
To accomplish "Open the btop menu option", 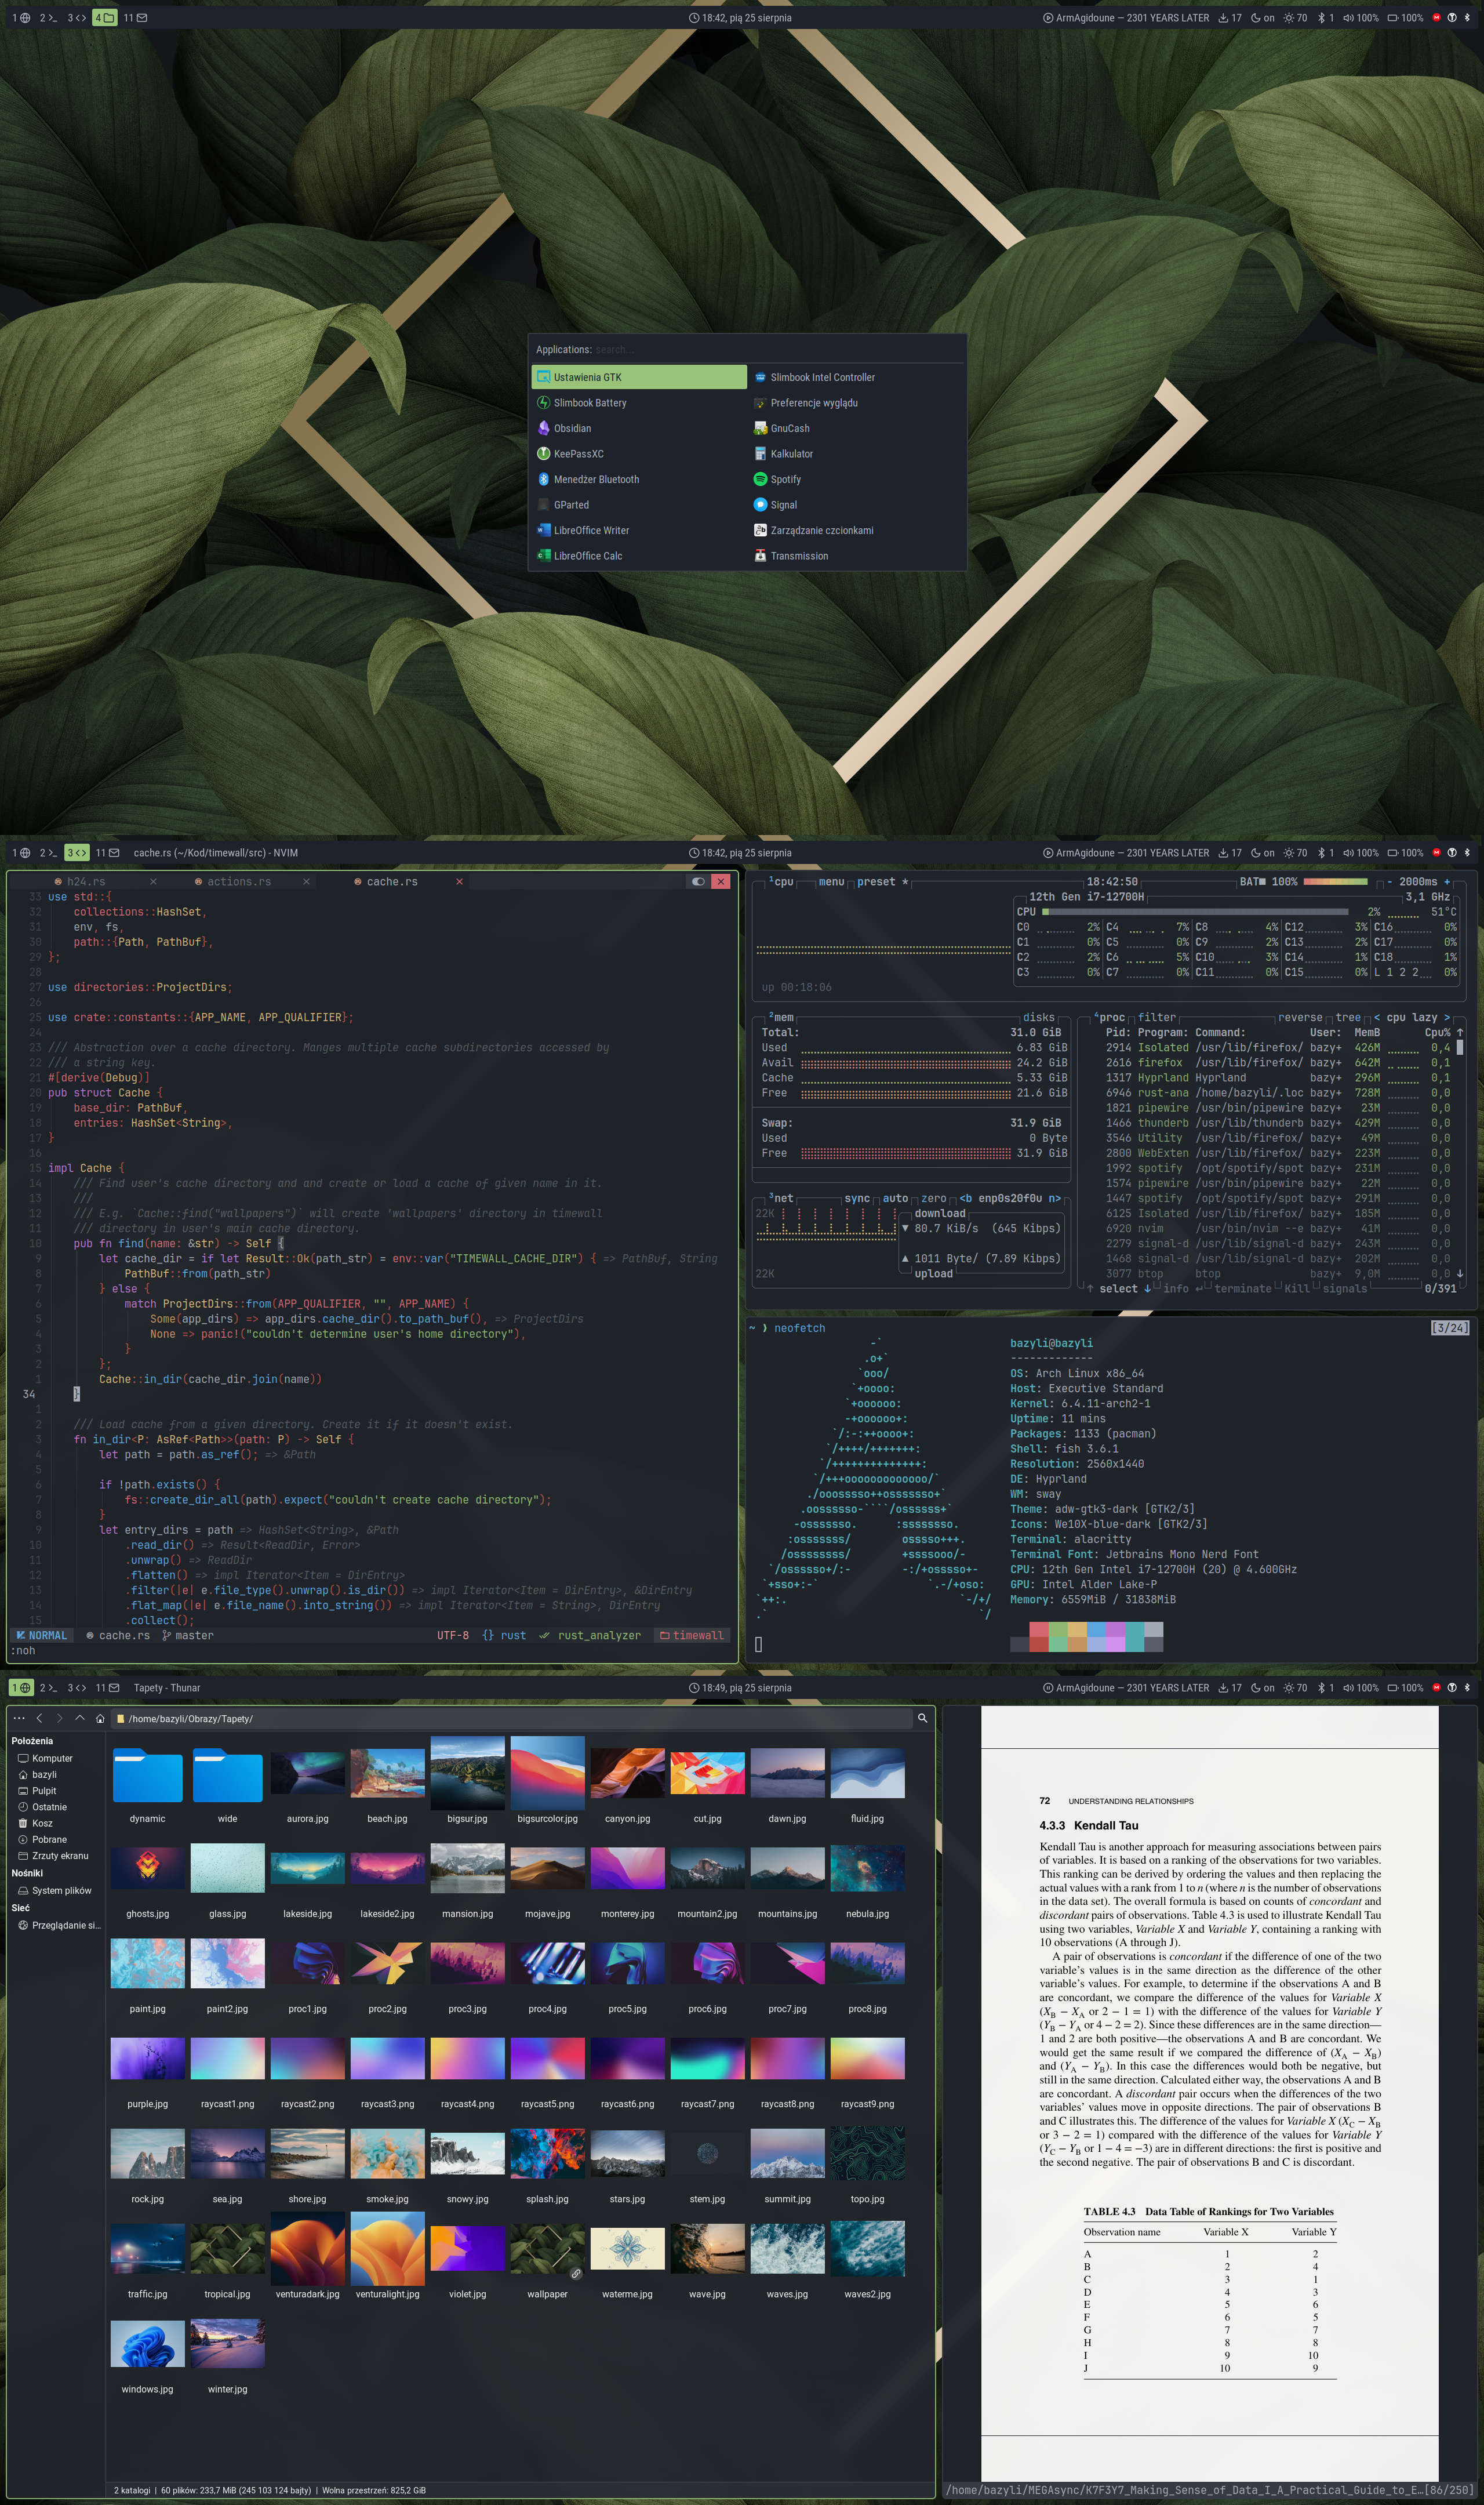I will click(831, 881).
